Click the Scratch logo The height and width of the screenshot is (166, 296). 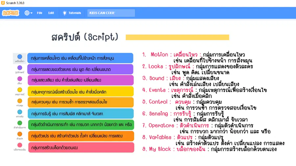(x=11, y=13)
